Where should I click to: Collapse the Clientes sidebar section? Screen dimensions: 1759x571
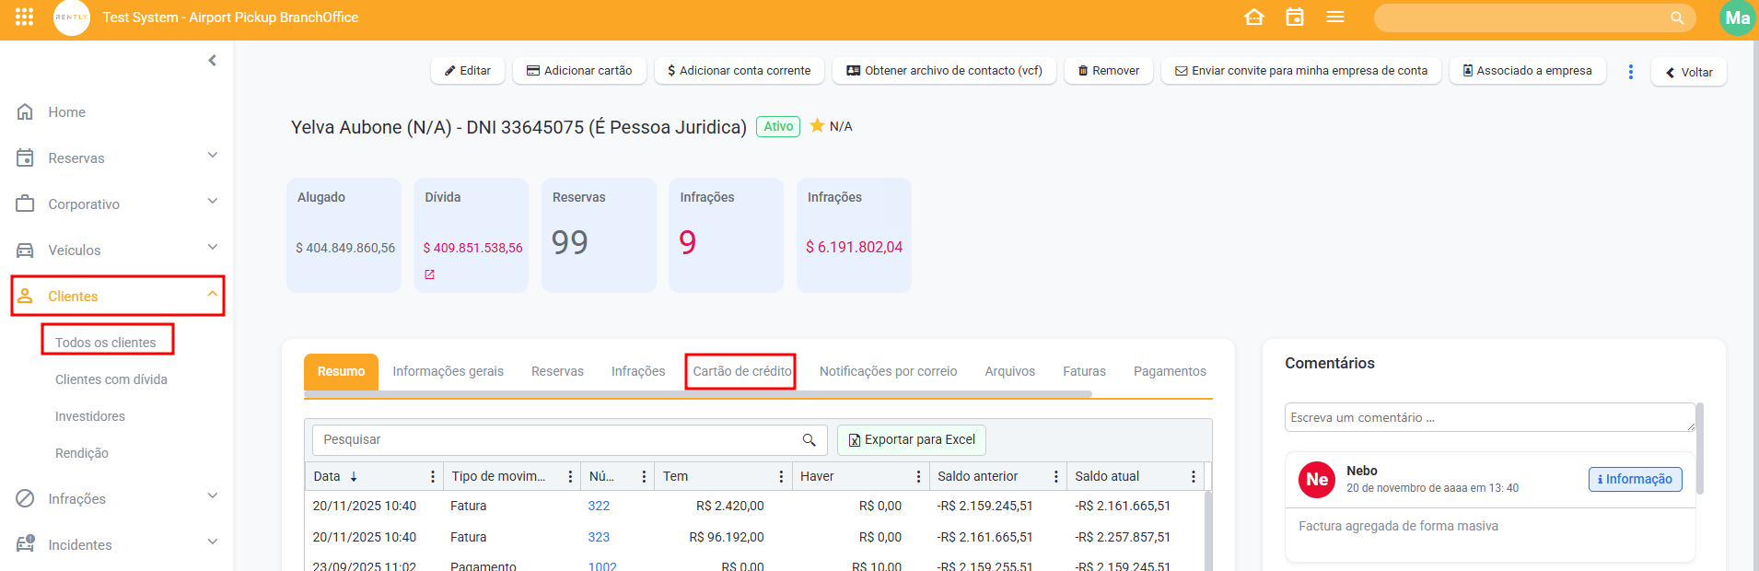(213, 295)
